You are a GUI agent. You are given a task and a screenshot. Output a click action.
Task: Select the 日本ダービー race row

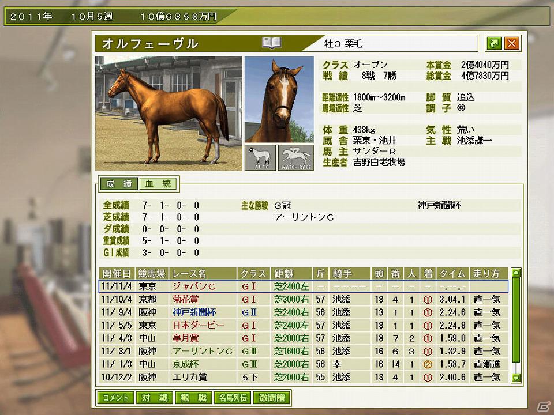tap(303, 325)
